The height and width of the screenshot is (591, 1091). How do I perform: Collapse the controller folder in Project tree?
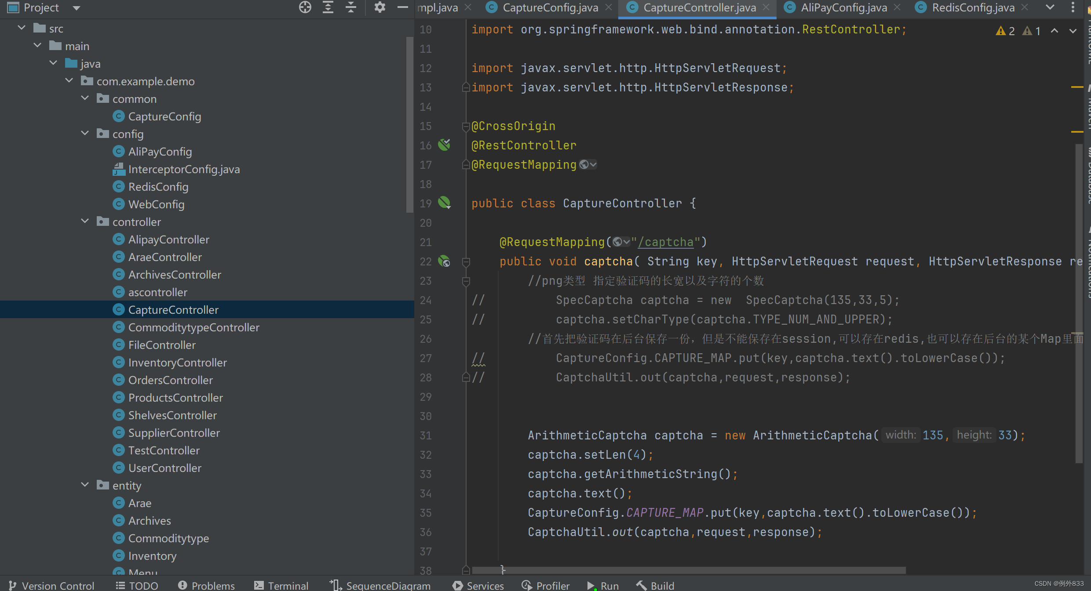(x=84, y=221)
